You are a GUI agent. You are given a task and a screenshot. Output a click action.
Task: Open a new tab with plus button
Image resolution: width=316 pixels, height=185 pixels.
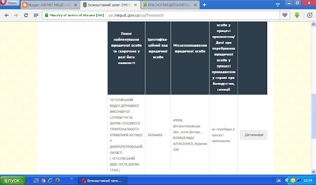pyautogui.click(x=204, y=5)
